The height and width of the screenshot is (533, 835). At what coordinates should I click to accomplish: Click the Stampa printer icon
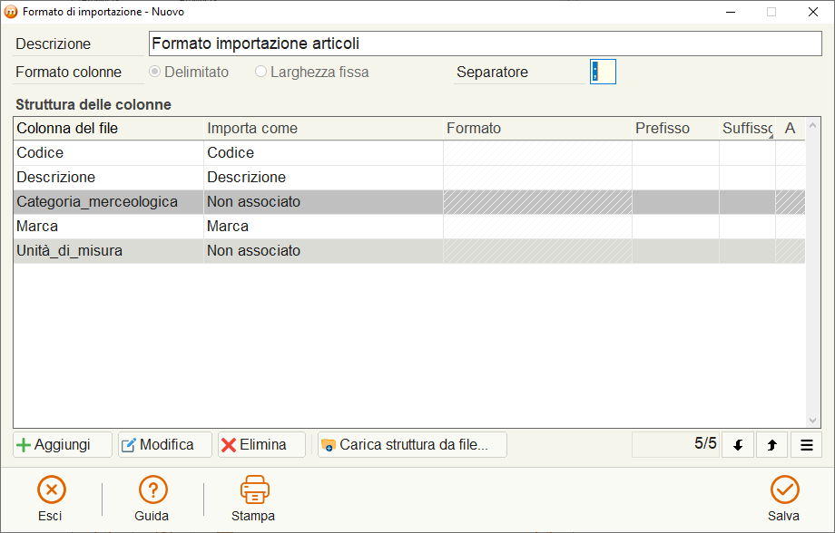coord(254,489)
